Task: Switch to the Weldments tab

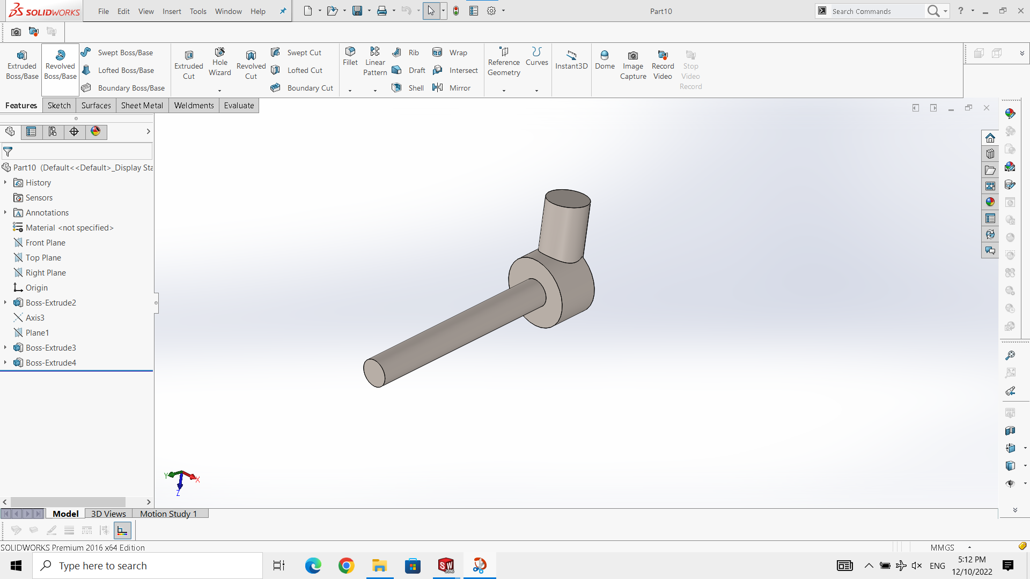Action: (194, 106)
